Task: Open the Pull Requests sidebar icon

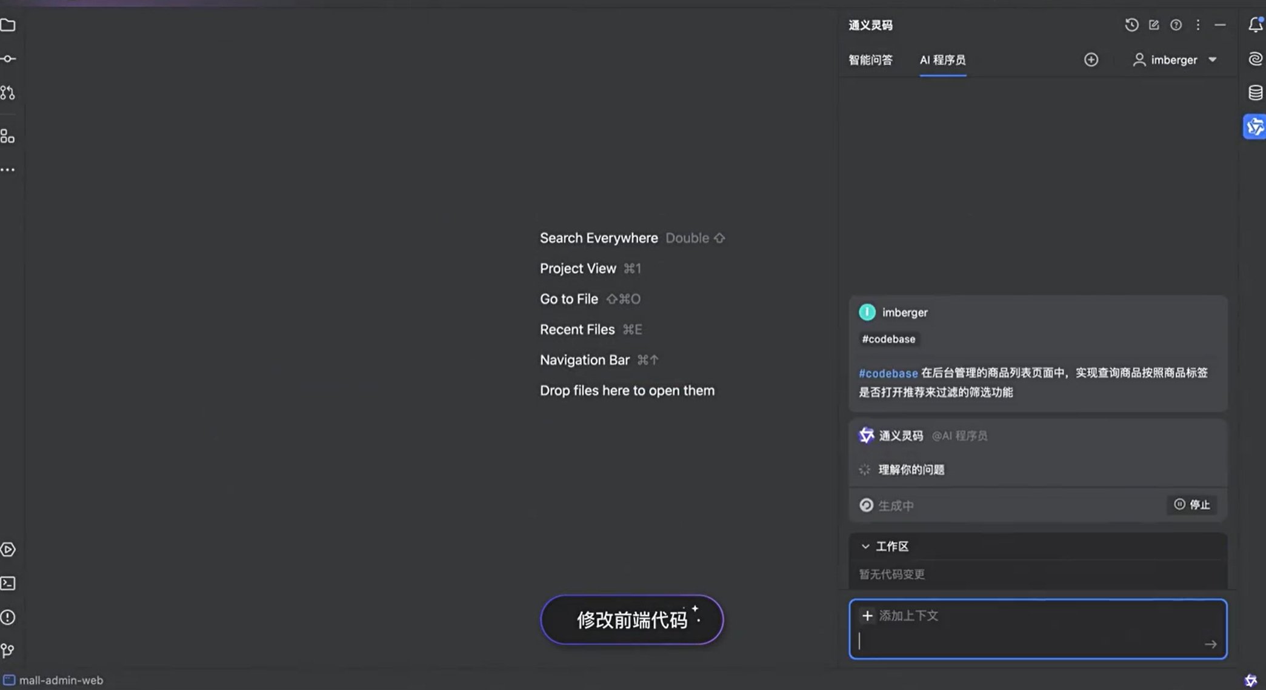Action: (x=8, y=93)
